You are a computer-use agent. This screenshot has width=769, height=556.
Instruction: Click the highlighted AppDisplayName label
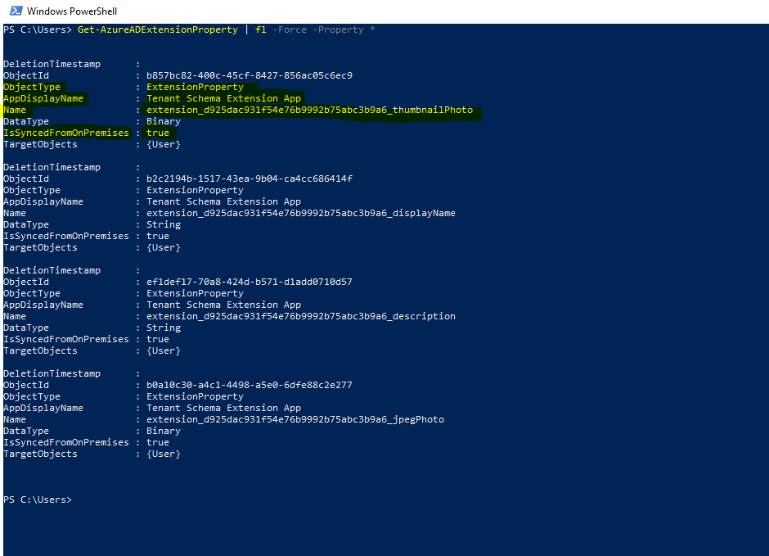point(43,98)
